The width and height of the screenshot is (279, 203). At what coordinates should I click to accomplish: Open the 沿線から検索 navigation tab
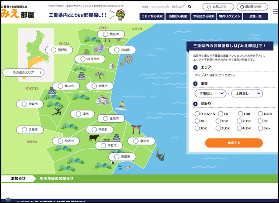[177, 16]
